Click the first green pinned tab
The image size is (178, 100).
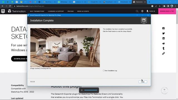click(3, 2)
